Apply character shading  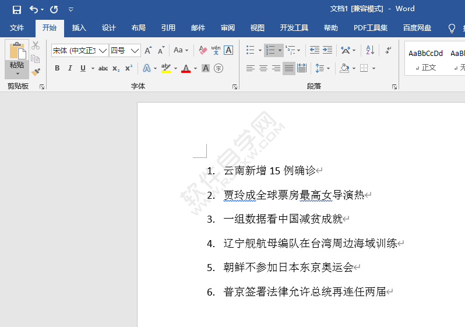pyautogui.click(x=206, y=68)
